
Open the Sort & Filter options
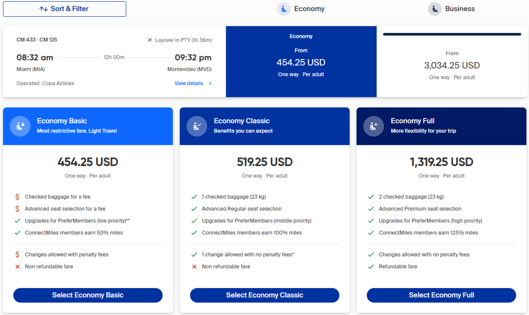[x=64, y=9]
